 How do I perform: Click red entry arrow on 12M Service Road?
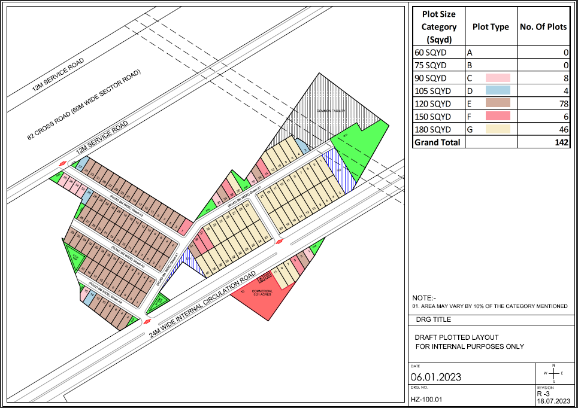click(x=62, y=163)
